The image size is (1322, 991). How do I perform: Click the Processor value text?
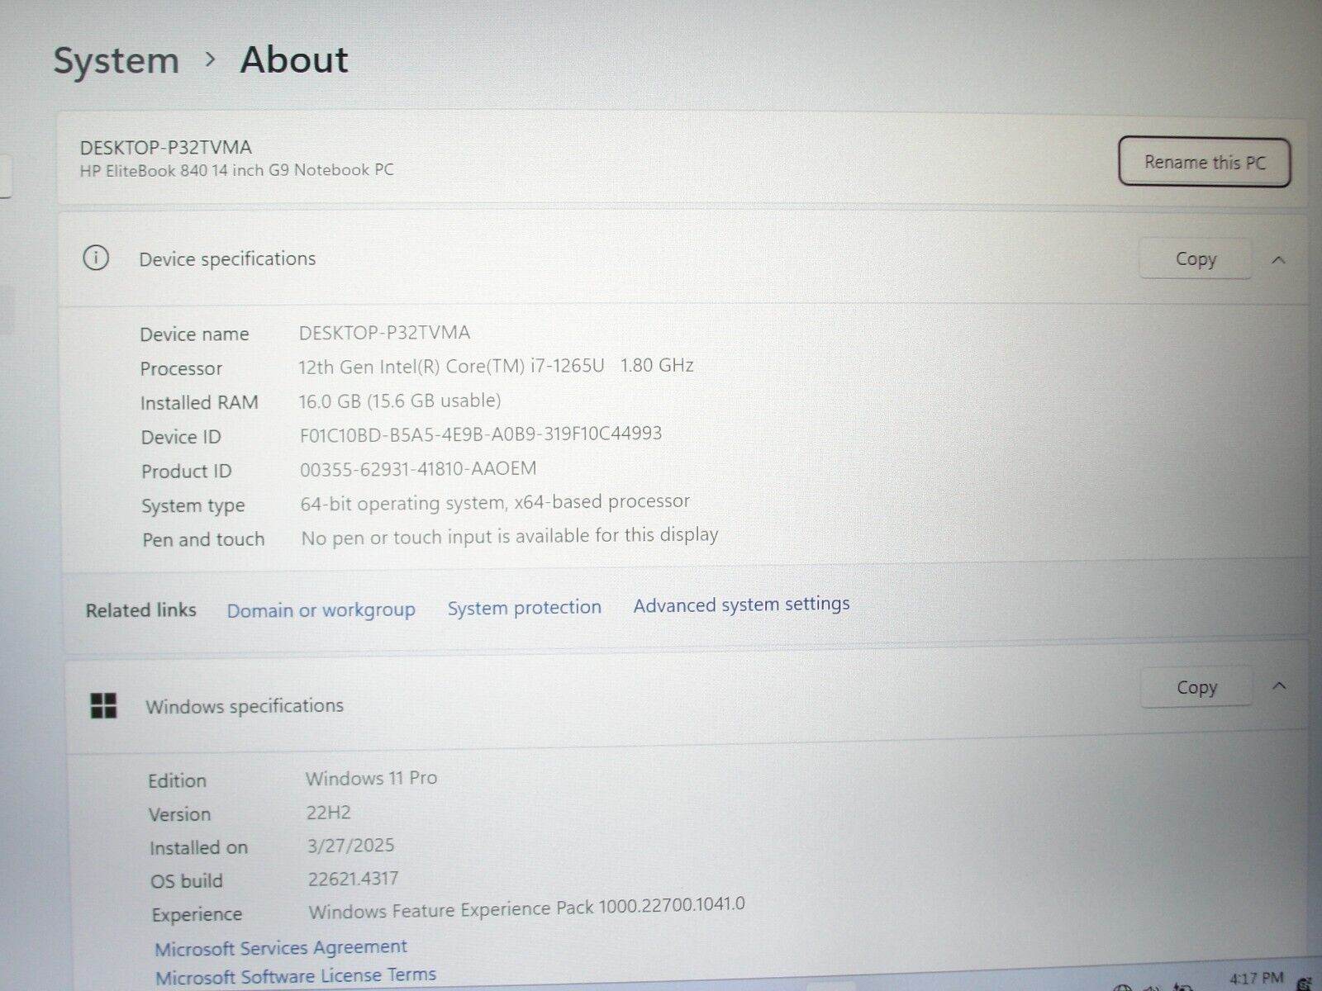(x=496, y=366)
